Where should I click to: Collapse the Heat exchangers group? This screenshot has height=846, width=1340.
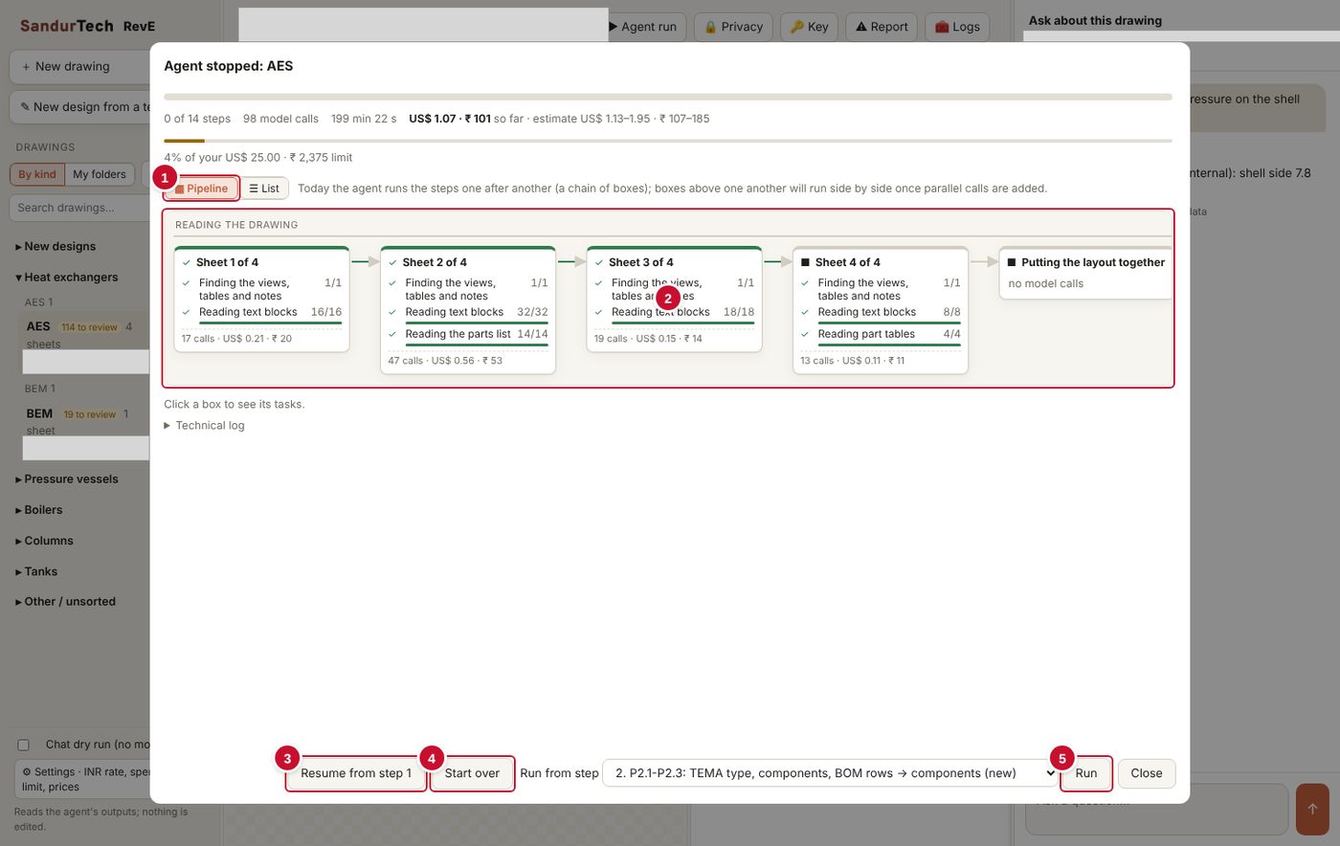coord(67,278)
